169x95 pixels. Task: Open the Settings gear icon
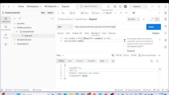[x=115, y=6]
